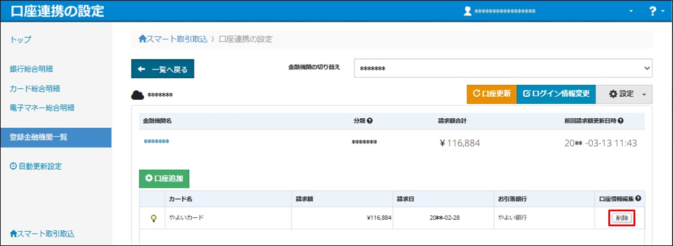The height and width of the screenshot is (246, 673).
Task: Open the 金融機関の切り替え dropdown
Action: (502, 69)
